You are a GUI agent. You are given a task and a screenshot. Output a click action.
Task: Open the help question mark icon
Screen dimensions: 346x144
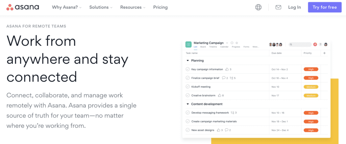tap(320, 45)
